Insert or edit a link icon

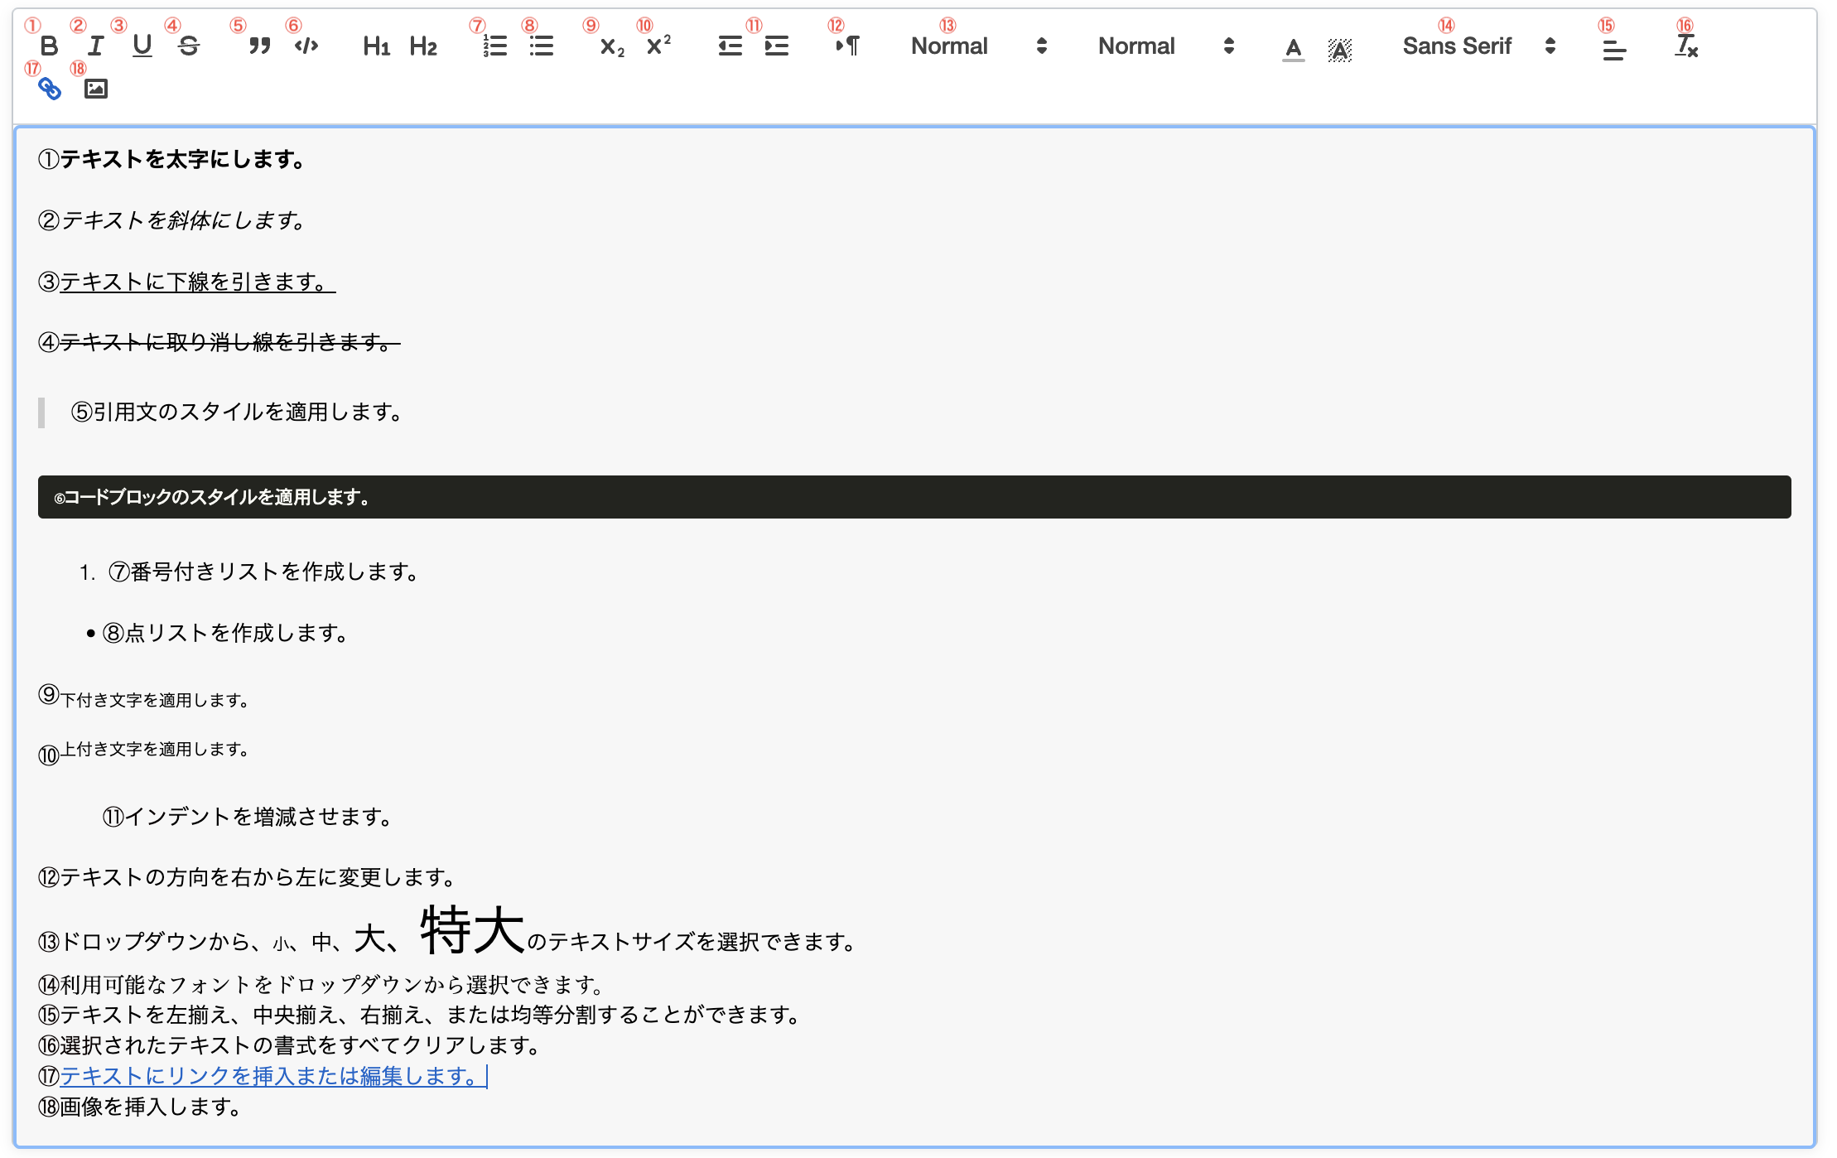click(50, 89)
